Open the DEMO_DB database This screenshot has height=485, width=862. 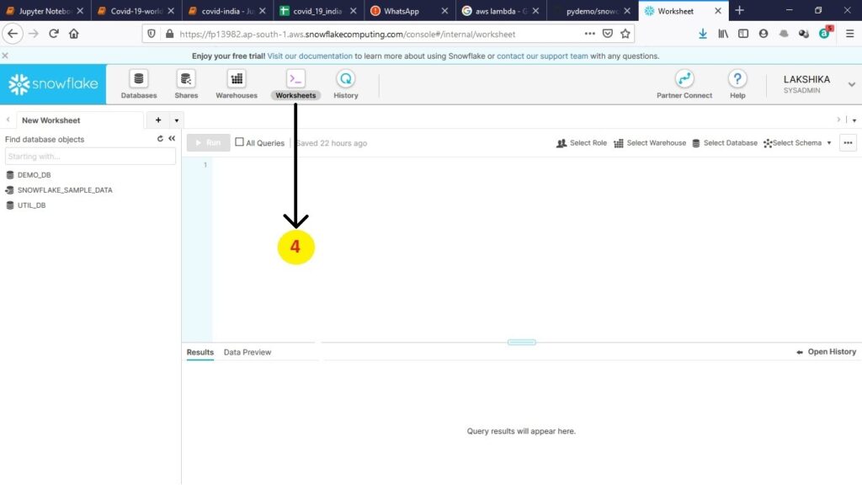[x=34, y=175]
